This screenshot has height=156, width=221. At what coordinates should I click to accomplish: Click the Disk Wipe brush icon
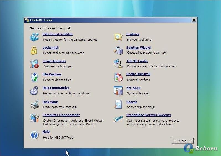coord(35,104)
